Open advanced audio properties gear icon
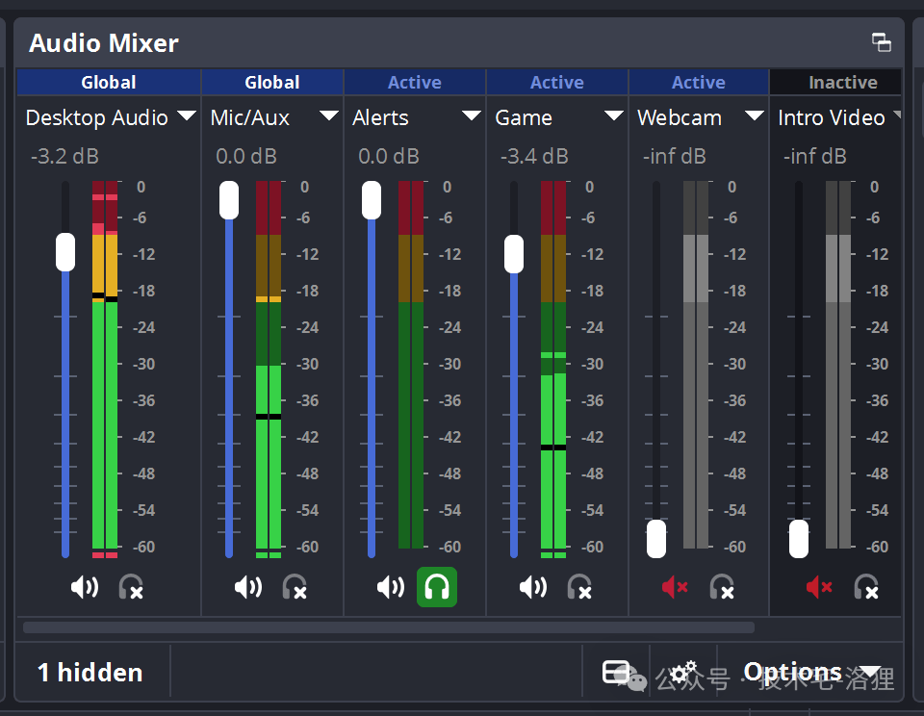Screen dimensions: 924x716 point(683,672)
